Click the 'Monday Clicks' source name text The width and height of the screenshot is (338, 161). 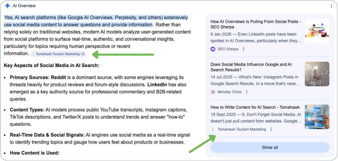pyautogui.click(x=230, y=92)
